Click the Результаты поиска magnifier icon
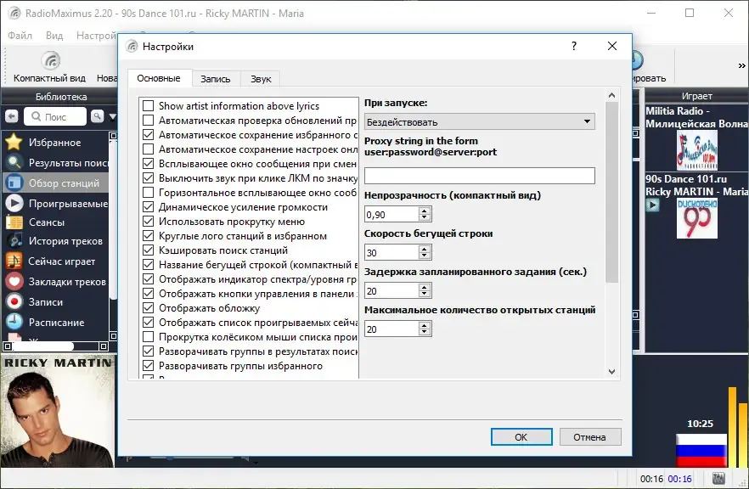This screenshot has width=749, height=489. [x=14, y=162]
